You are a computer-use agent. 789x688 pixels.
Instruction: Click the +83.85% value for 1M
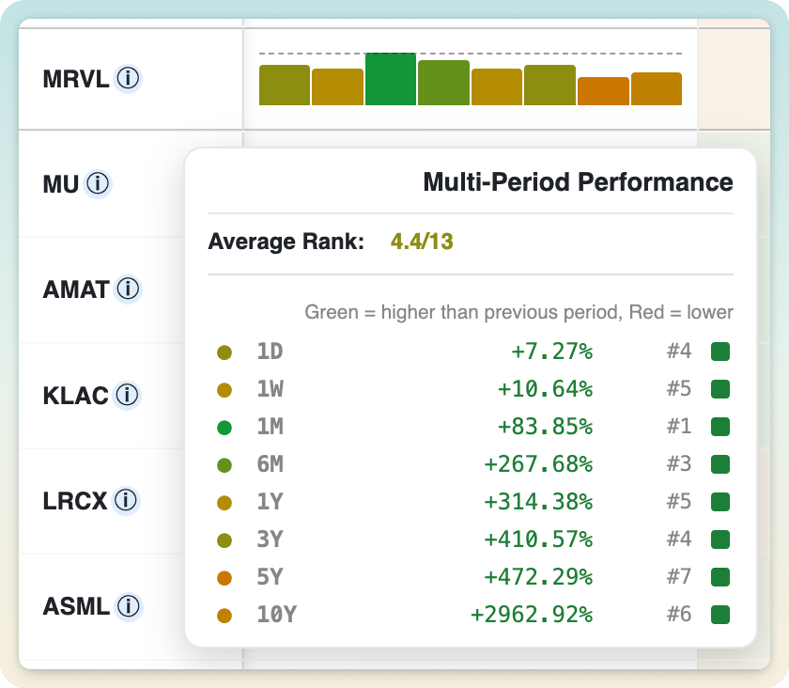(x=545, y=427)
